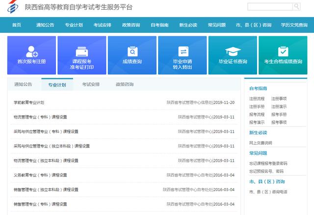Open 专业计划 in the top navigation bar

point(74,25)
